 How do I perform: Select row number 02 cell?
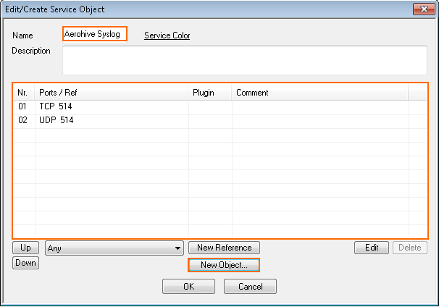[24, 120]
